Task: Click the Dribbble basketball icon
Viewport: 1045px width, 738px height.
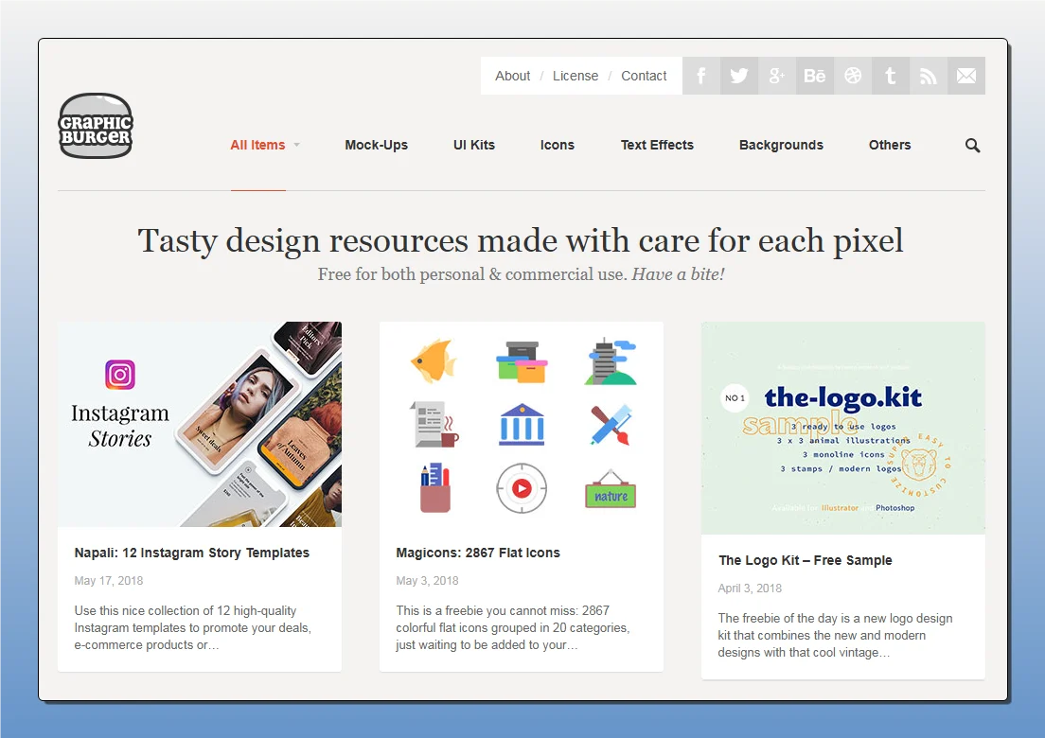Action: tap(853, 76)
